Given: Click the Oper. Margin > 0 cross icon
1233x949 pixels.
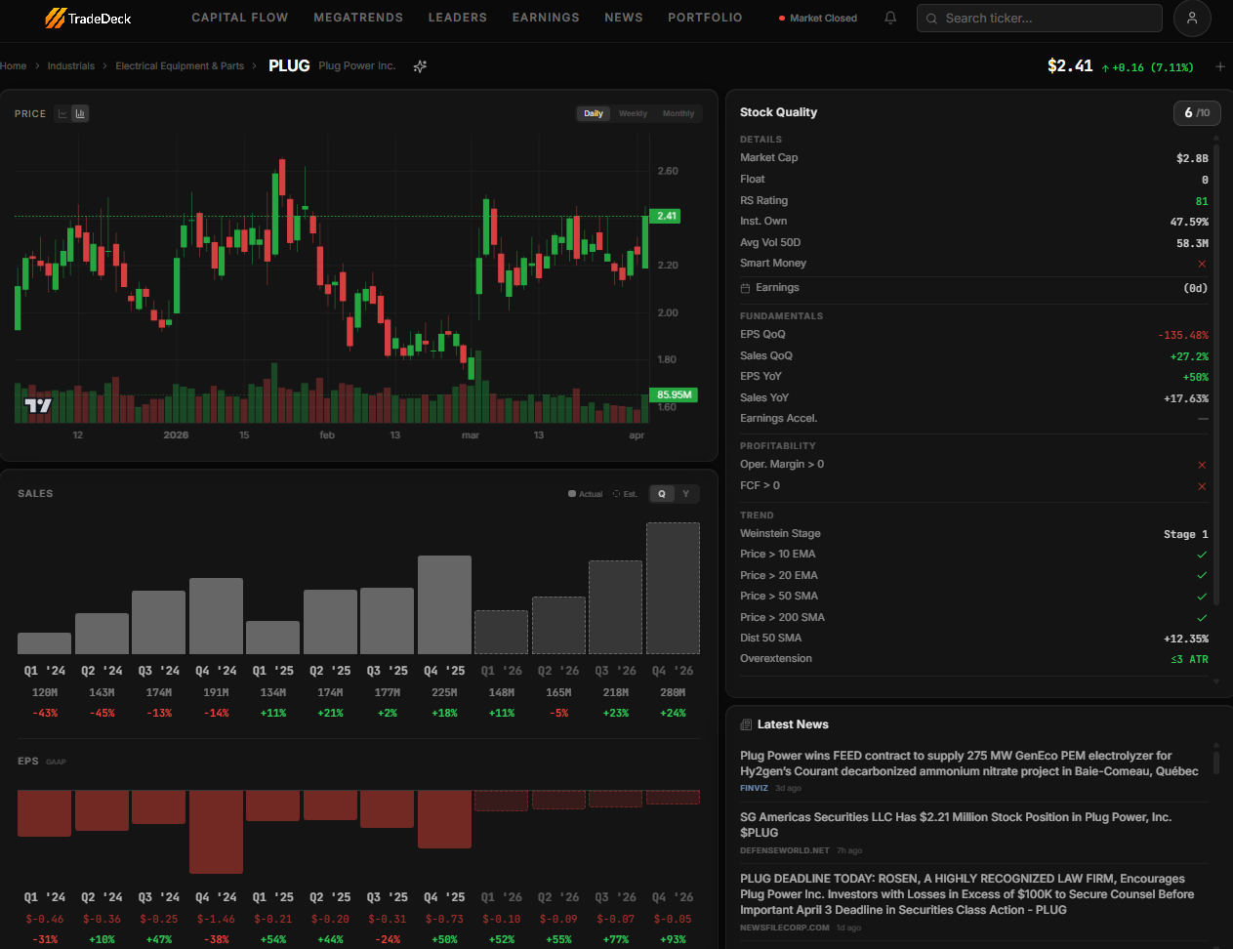Looking at the screenshot, I should coord(1202,465).
